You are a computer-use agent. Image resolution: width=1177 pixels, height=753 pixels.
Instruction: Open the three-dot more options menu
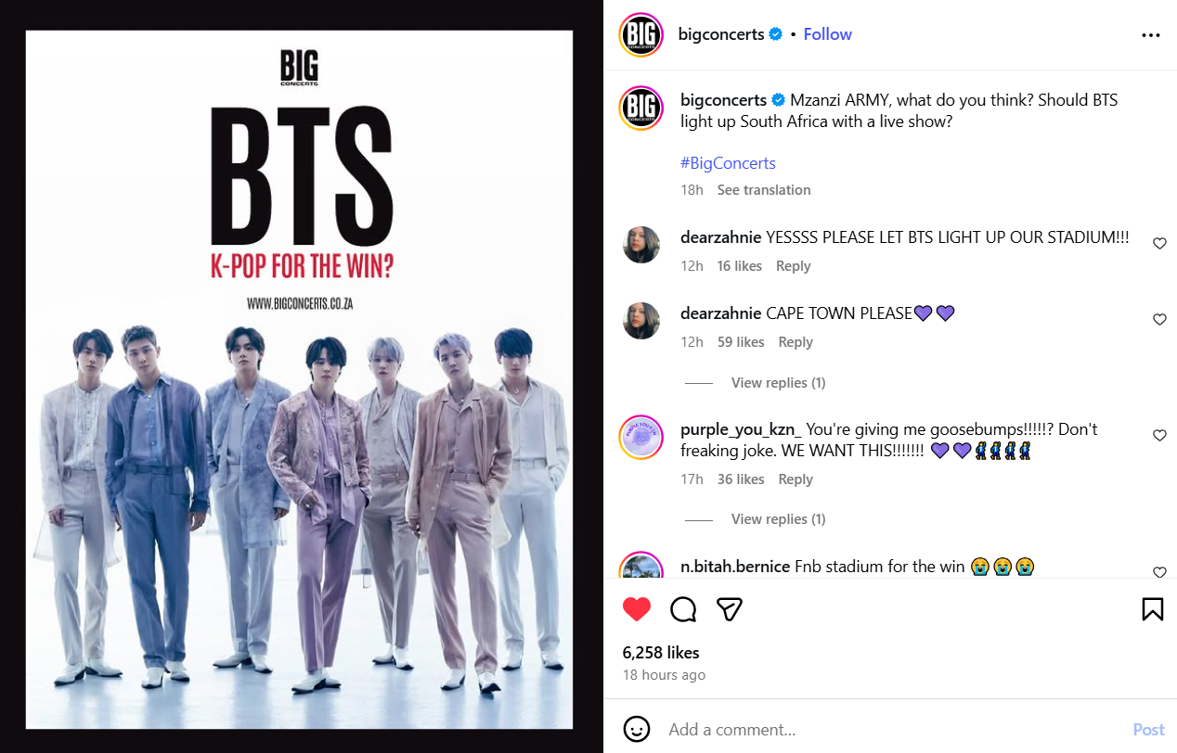[x=1151, y=35]
